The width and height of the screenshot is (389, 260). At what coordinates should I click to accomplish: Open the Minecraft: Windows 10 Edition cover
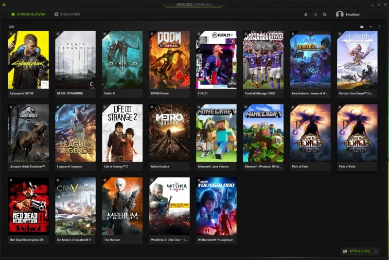click(263, 133)
